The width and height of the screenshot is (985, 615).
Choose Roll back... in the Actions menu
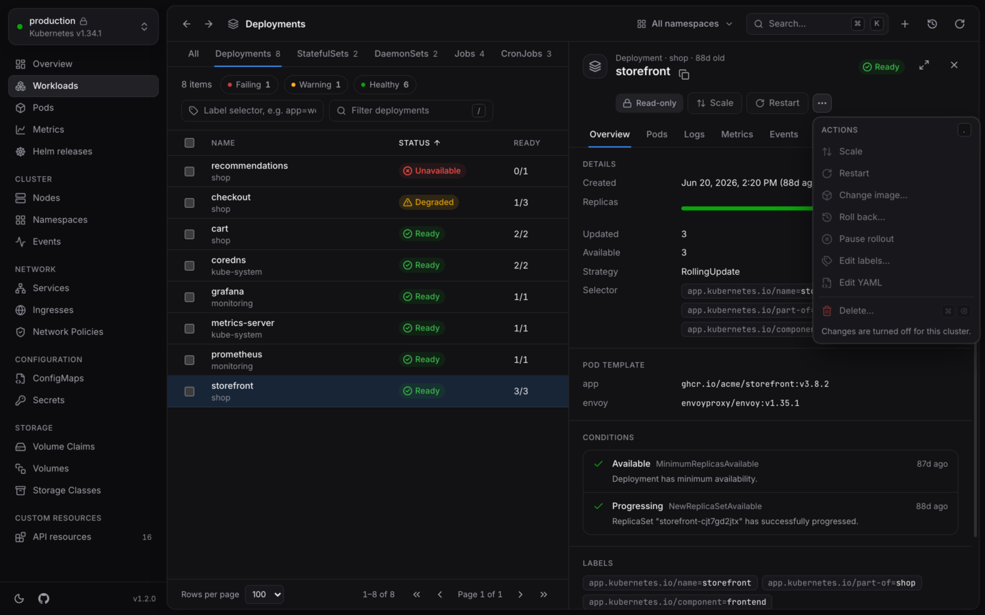click(895, 217)
